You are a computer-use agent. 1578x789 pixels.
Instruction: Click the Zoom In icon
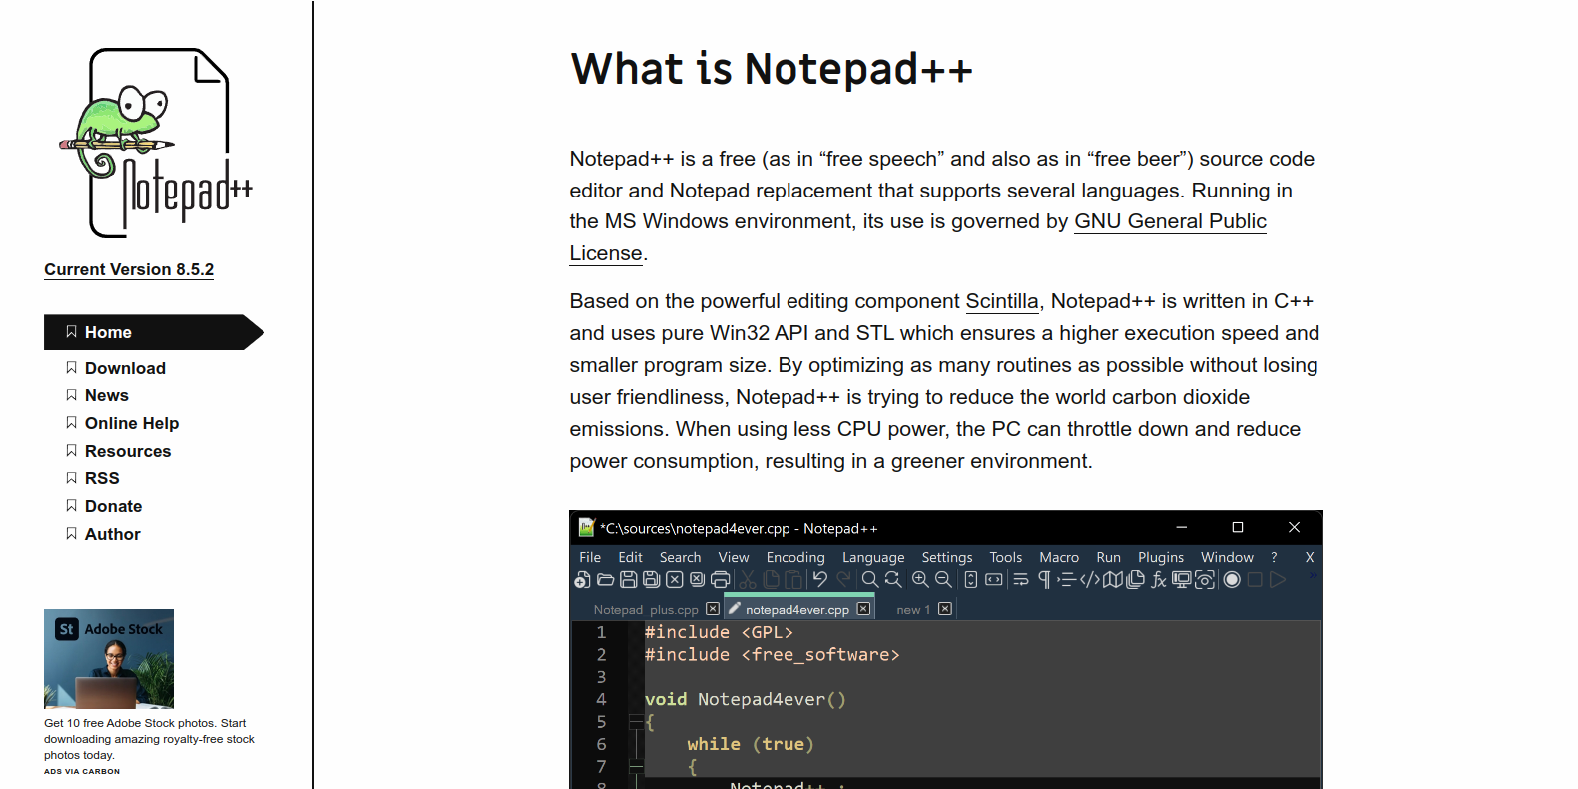pos(920,579)
